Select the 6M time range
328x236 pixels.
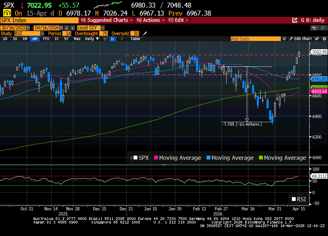click(35, 39)
